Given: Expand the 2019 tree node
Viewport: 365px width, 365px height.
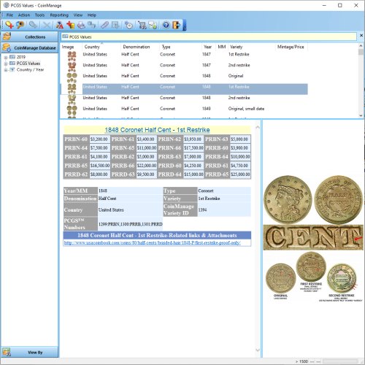Looking at the screenshot, I should pos(6,58).
